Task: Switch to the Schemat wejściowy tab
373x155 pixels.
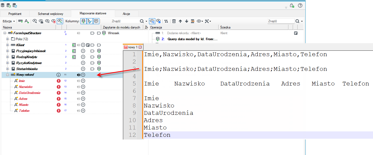Action: click(x=50, y=14)
